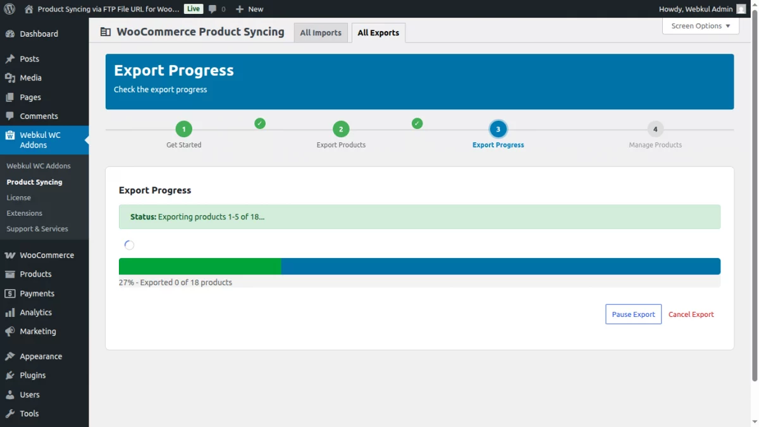Click the Pause Export button

pyautogui.click(x=633, y=314)
